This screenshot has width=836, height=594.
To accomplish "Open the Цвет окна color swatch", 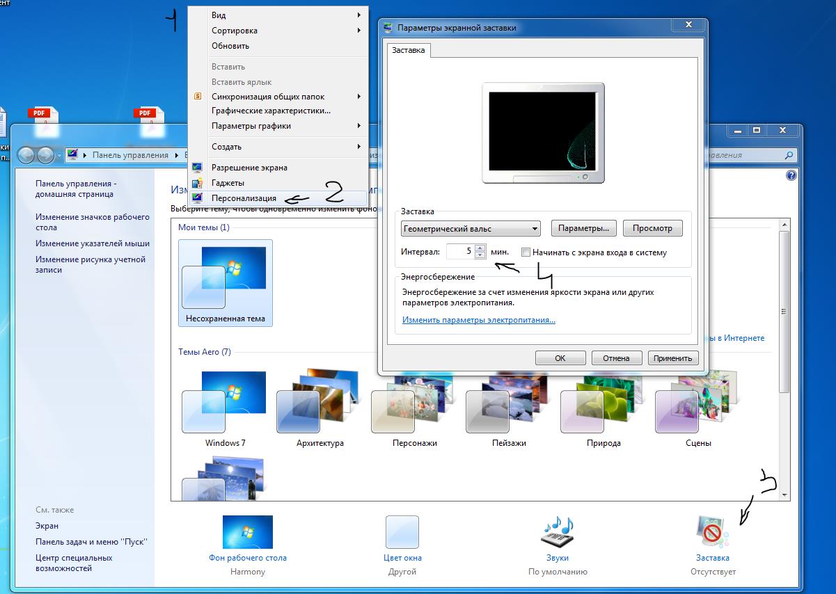I will pyautogui.click(x=402, y=532).
